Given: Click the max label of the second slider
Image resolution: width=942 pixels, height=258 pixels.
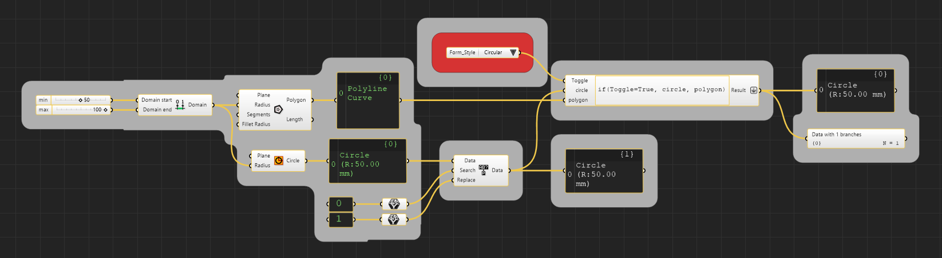Looking at the screenshot, I should 43,110.
